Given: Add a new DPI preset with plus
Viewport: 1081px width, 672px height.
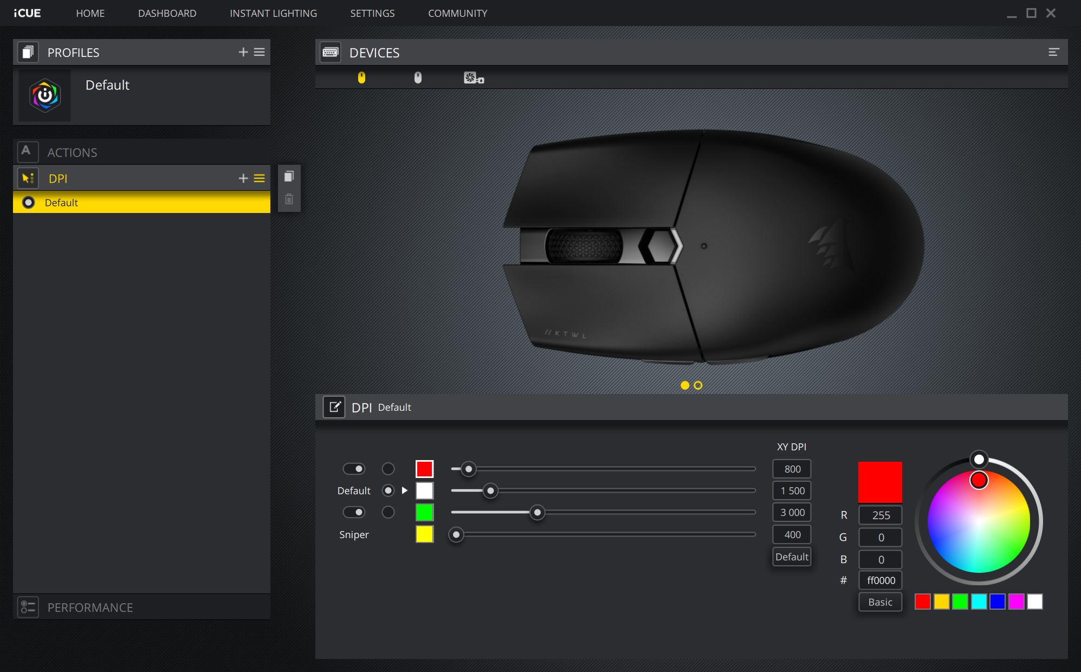Looking at the screenshot, I should click(x=243, y=178).
